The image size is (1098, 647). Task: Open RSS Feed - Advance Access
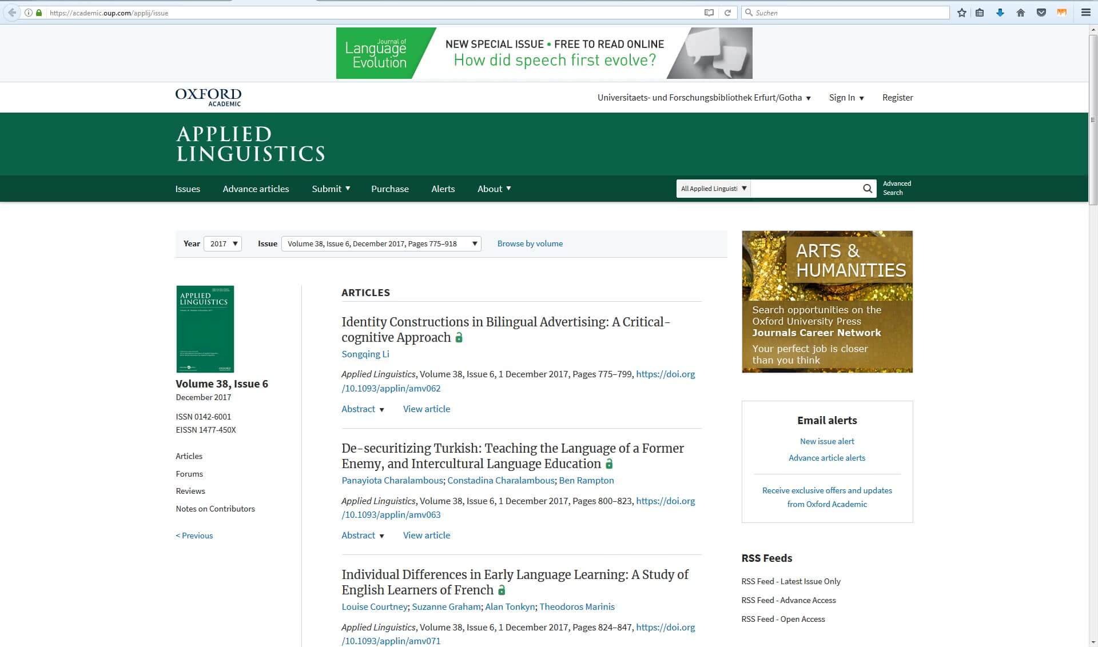789,600
